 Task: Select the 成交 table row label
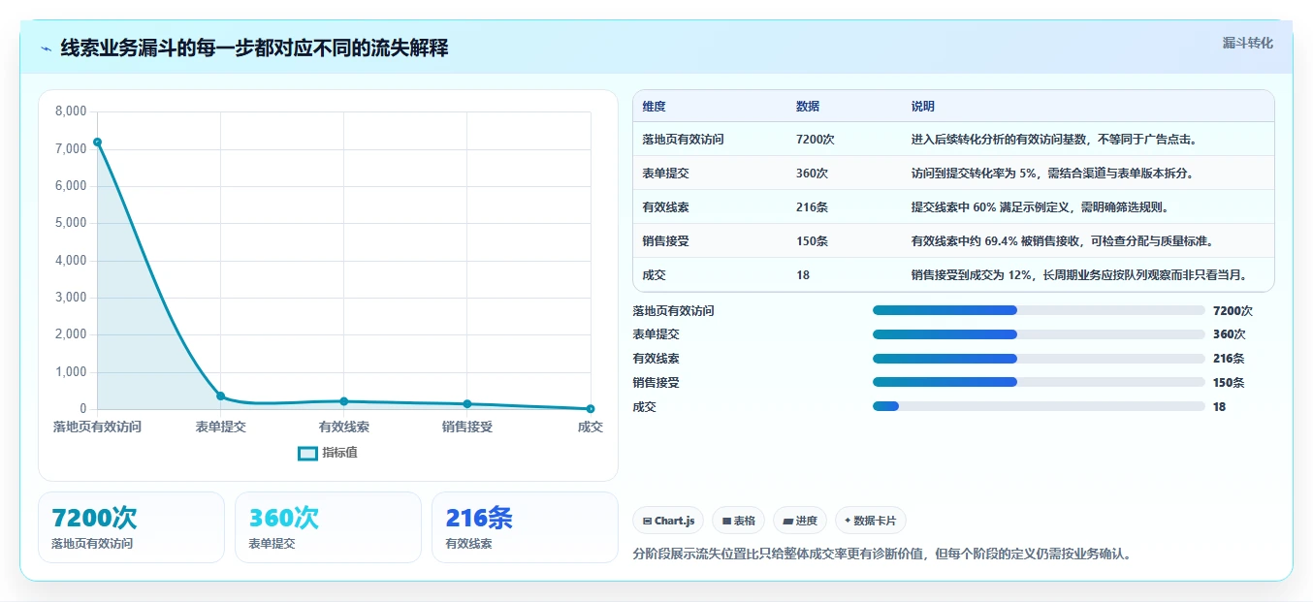pos(654,275)
